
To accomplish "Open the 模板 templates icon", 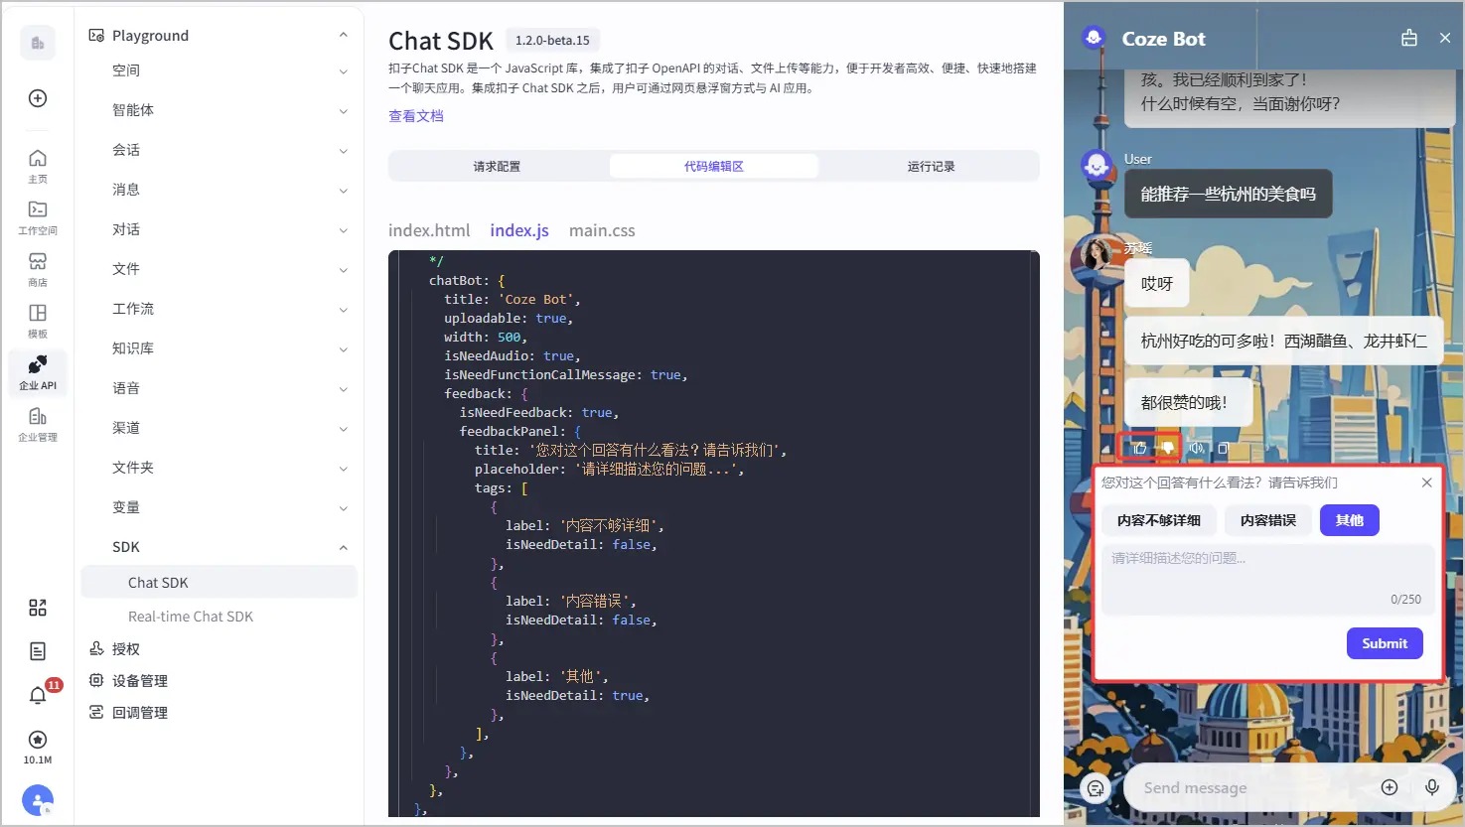I will (x=38, y=321).
